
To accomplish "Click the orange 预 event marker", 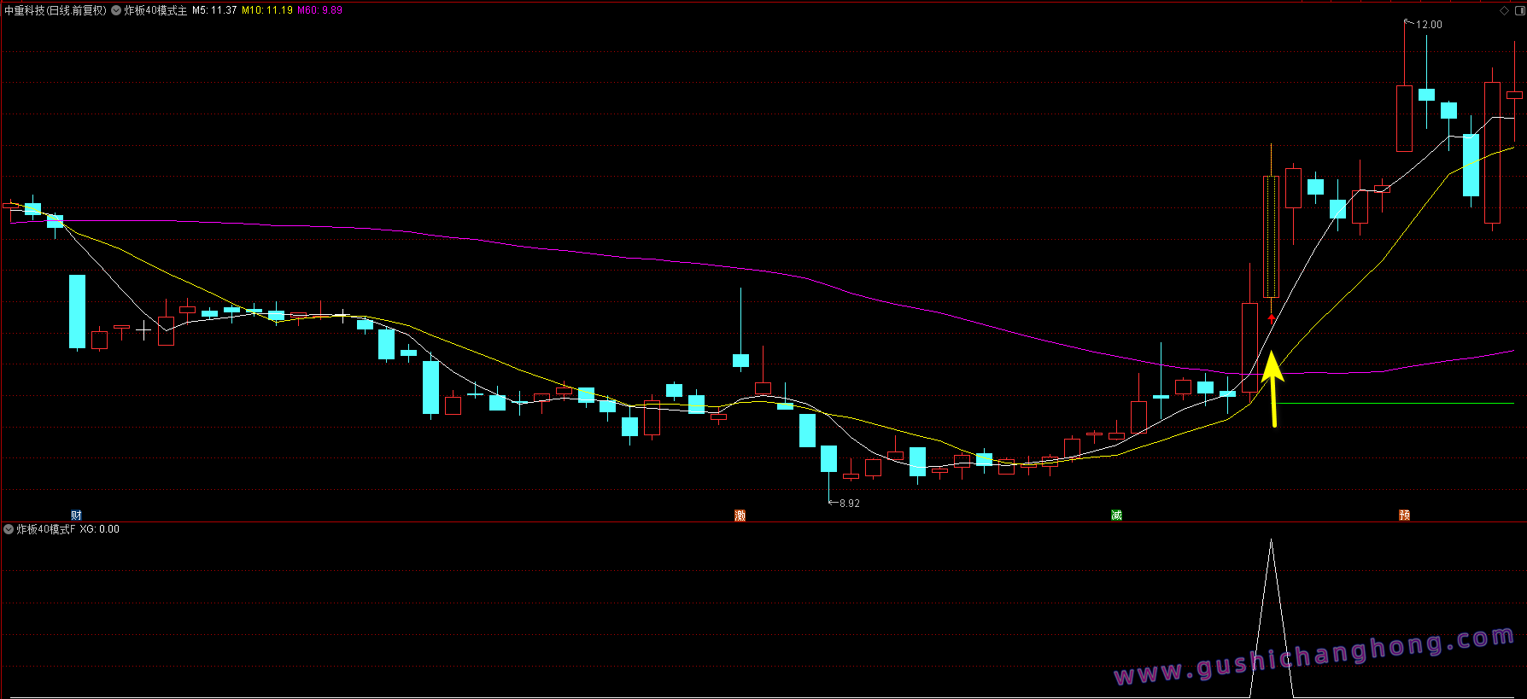I will point(1404,515).
